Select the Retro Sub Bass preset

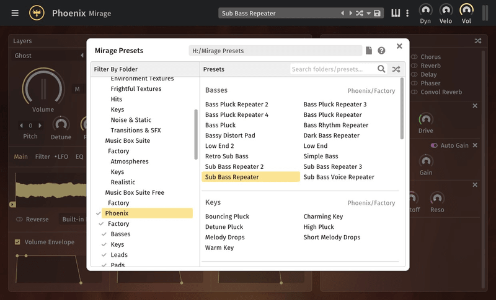click(226, 156)
